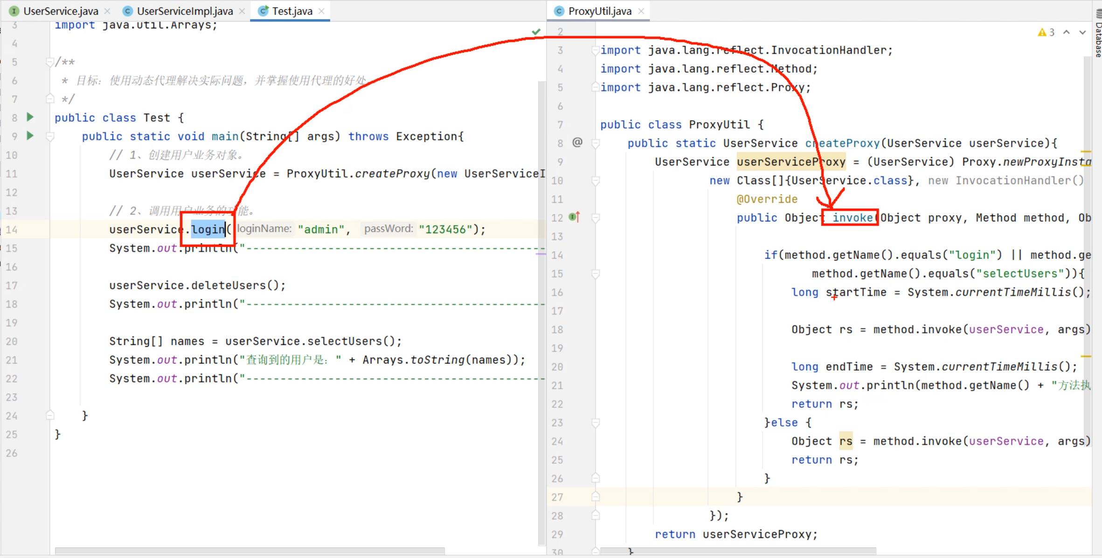Close the ProxyUtil.java tab
This screenshot has width=1102, height=558.
click(x=641, y=11)
